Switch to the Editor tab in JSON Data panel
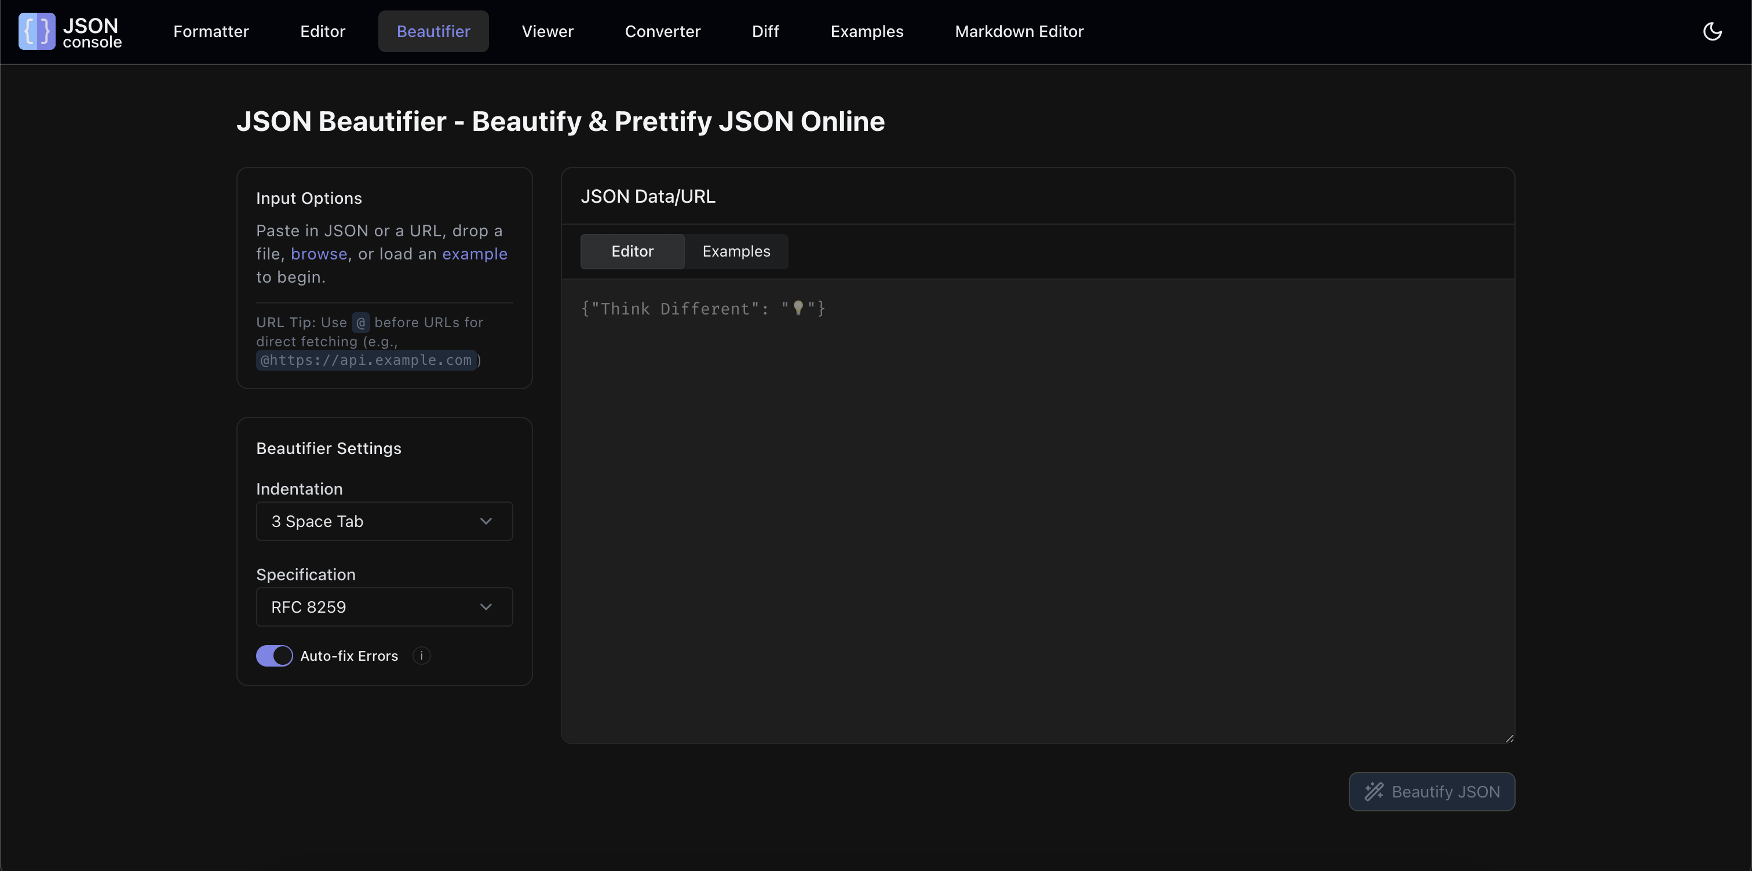 click(x=632, y=251)
